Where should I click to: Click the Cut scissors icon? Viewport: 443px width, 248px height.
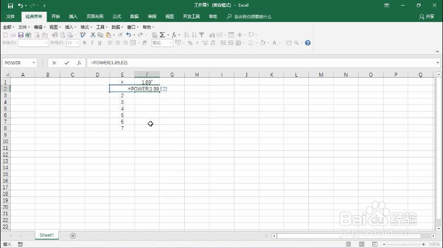93,35
